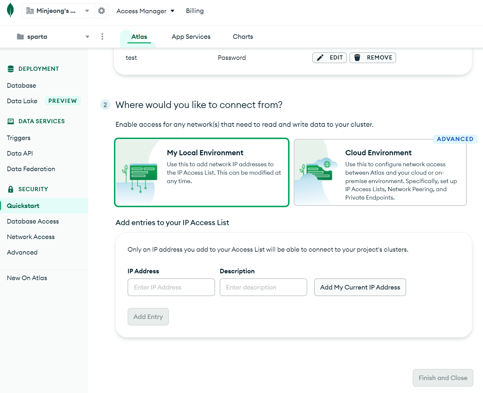Image resolution: width=483 pixels, height=393 pixels.
Task: Edit the test database user
Action: [329, 58]
